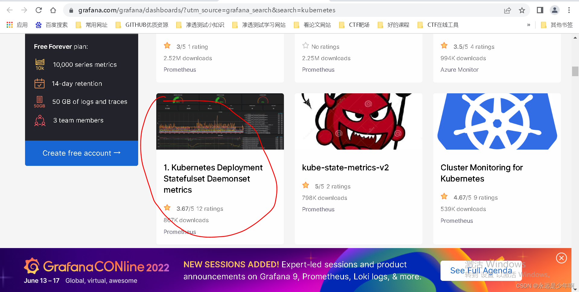Click the 10k series metrics icon
The width and height of the screenshot is (579, 292).
[40, 64]
